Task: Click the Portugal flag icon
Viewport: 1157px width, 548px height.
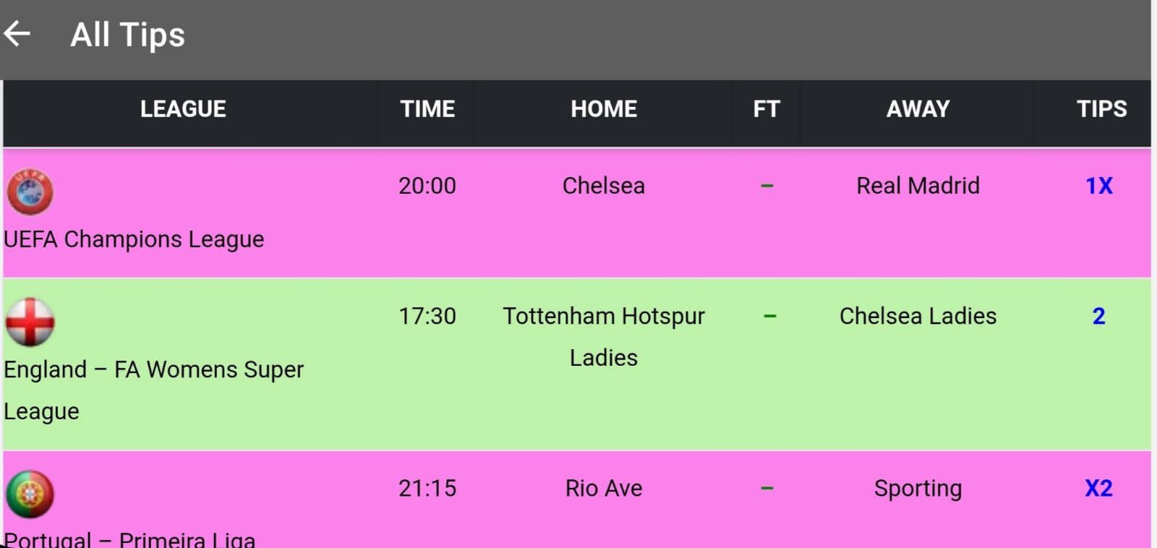Action: coord(30,495)
